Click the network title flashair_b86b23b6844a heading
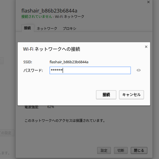 [49, 11]
